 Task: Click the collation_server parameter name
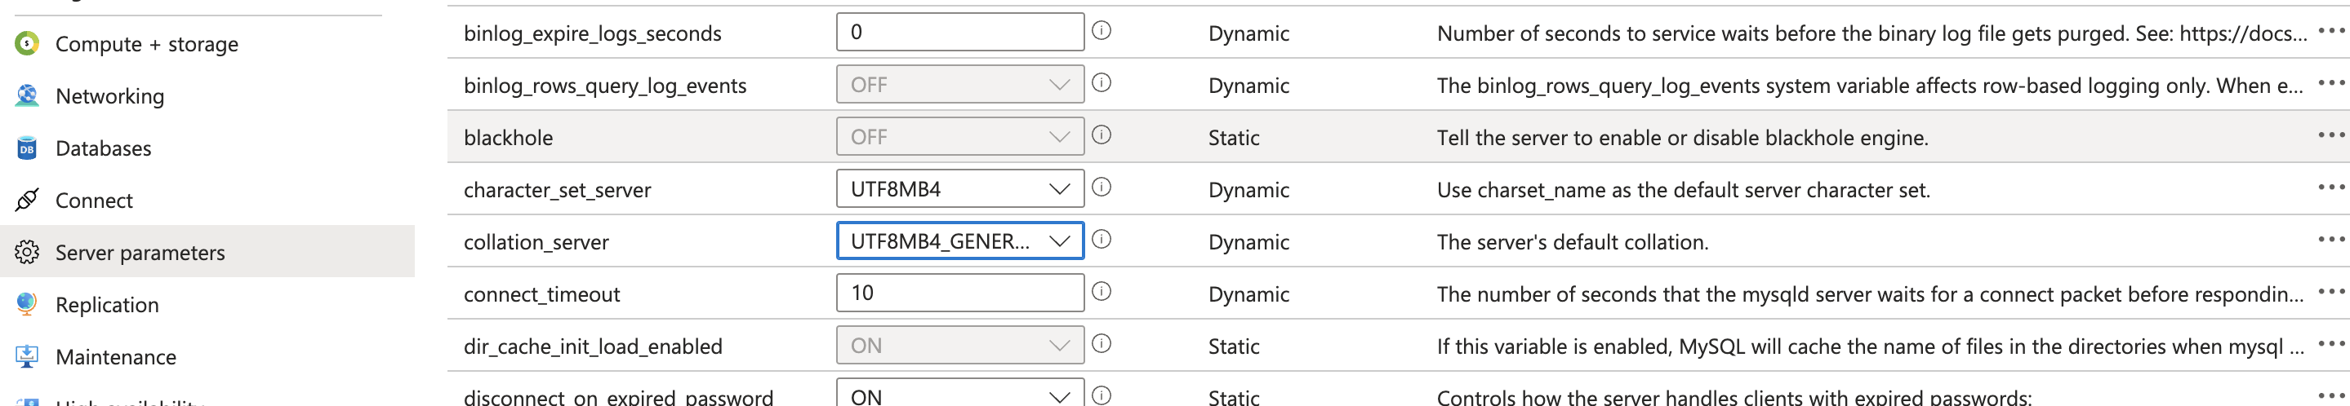point(536,242)
